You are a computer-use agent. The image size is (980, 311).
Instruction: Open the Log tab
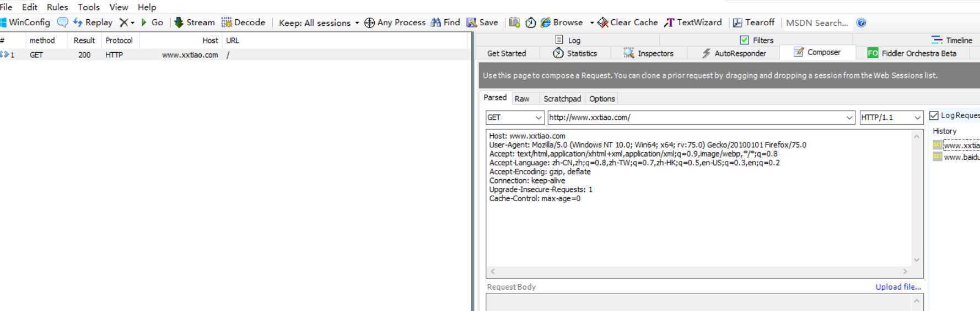click(568, 40)
